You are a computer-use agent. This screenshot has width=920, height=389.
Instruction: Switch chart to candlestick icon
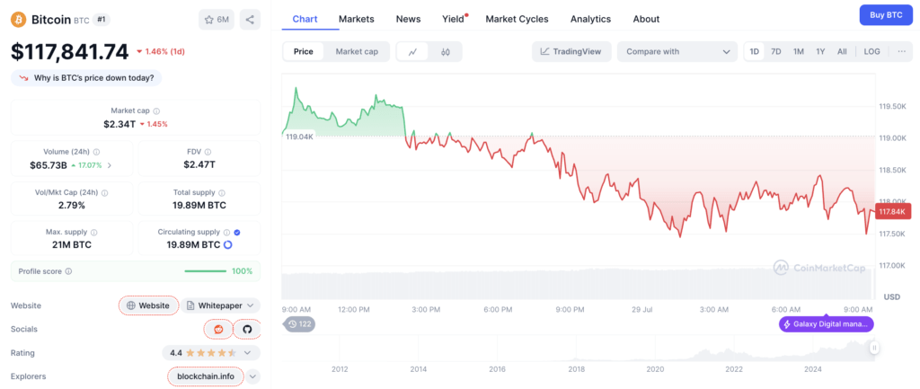tap(446, 51)
